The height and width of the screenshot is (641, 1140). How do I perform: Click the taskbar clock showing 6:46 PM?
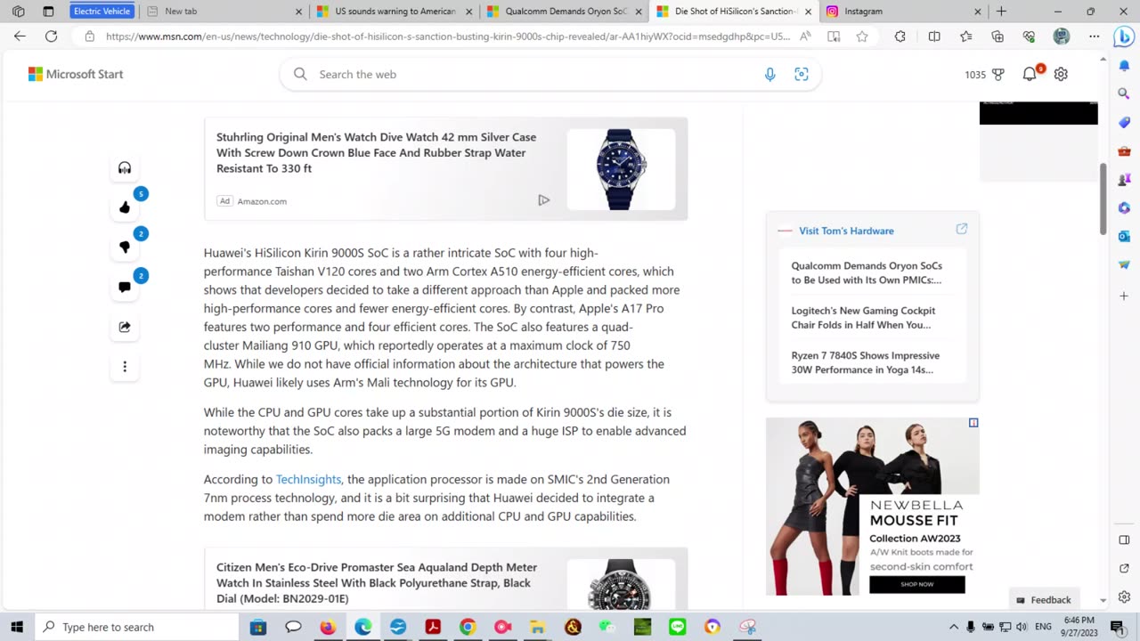pyautogui.click(x=1079, y=627)
